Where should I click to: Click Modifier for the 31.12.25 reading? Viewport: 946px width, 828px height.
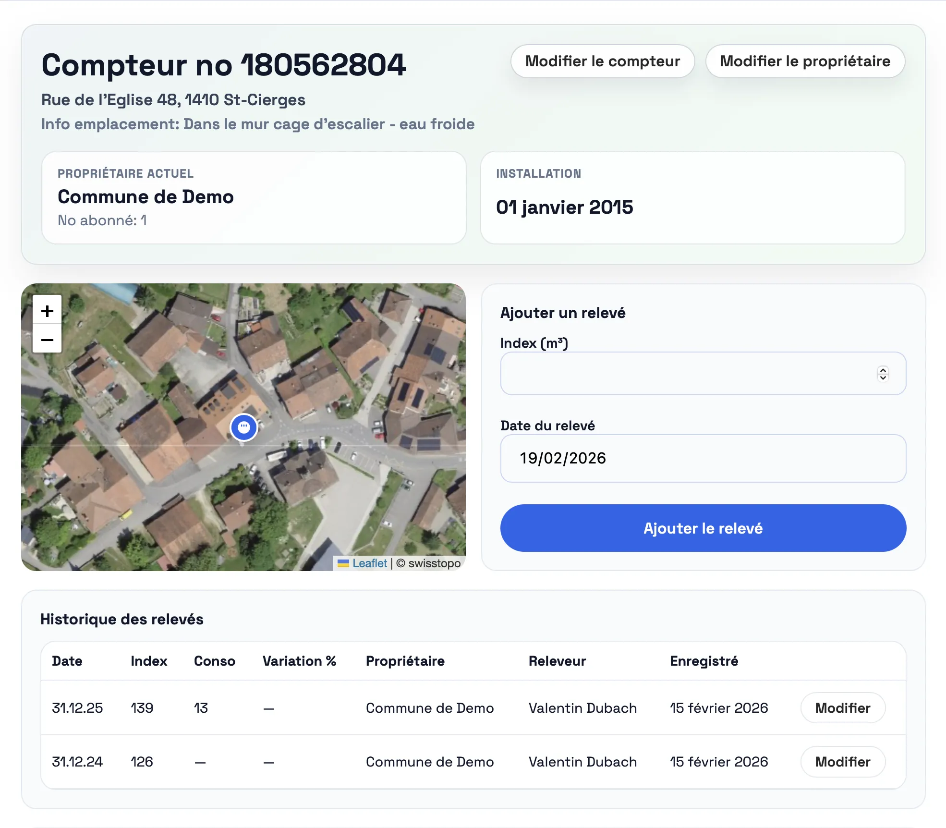point(843,708)
